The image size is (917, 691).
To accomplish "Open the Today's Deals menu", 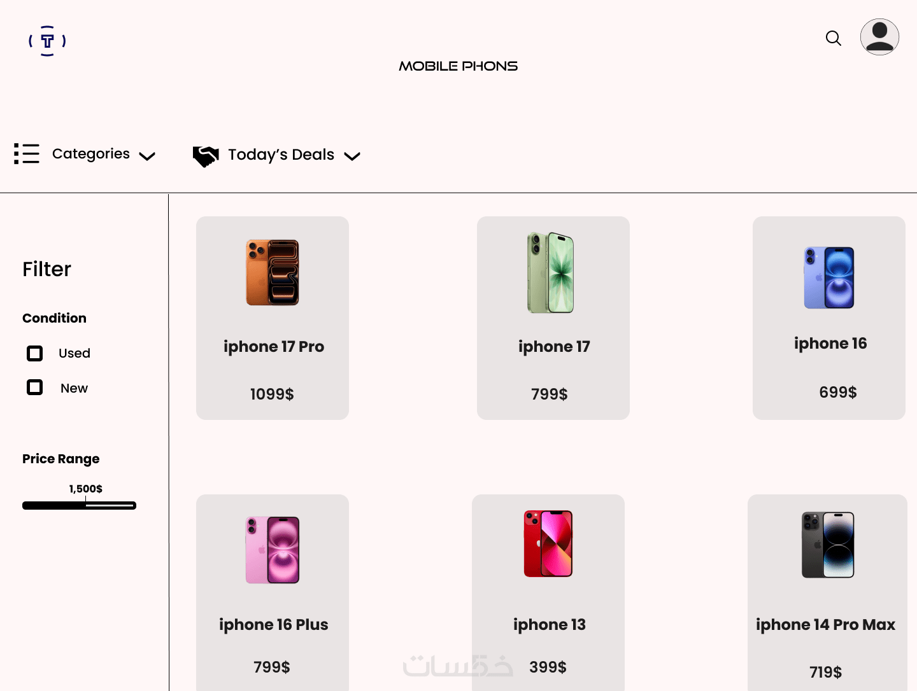I will coord(281,155).
